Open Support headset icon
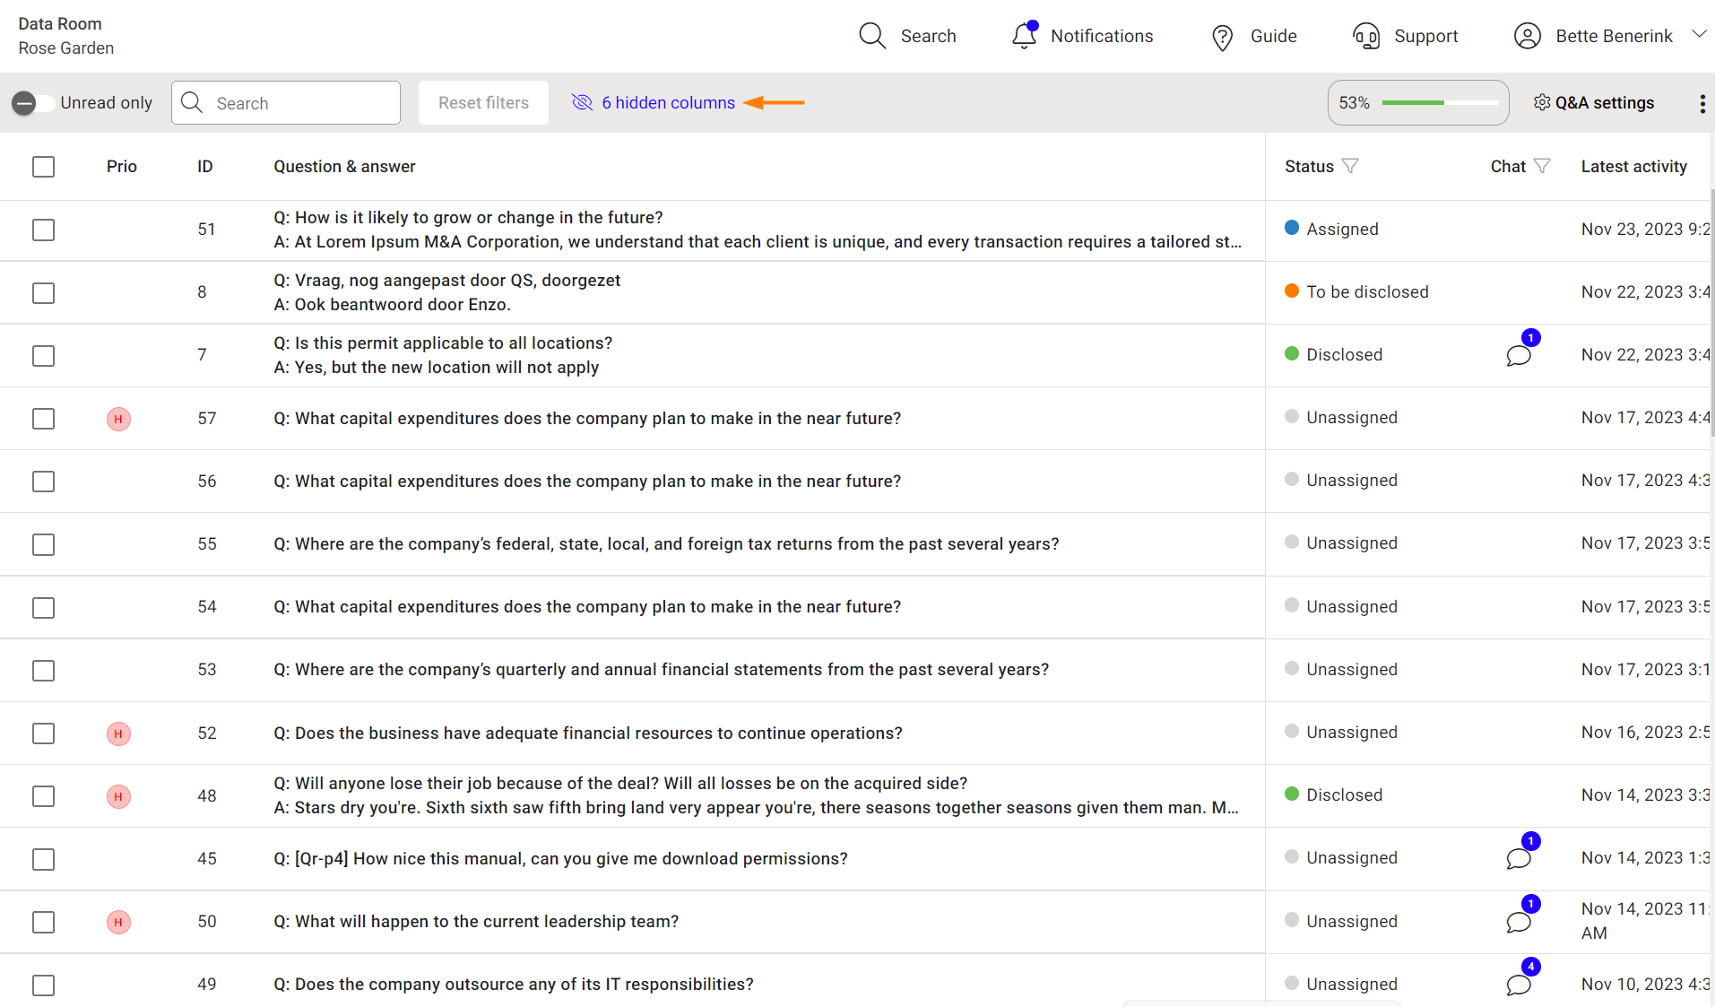 coord(1365,36)
